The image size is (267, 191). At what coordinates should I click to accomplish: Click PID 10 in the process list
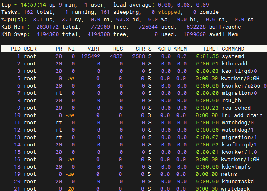coord(17,115)
